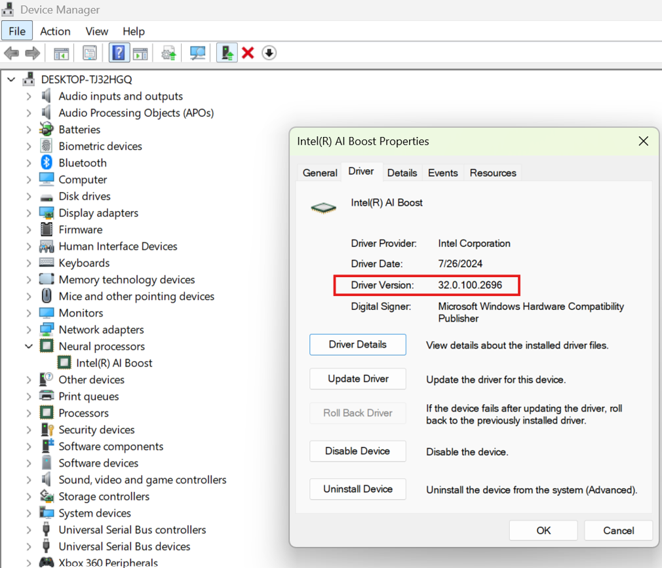This screenshot has height=568, width=662.
Task: Switch to the Events tab
Action: pos(442,173)
